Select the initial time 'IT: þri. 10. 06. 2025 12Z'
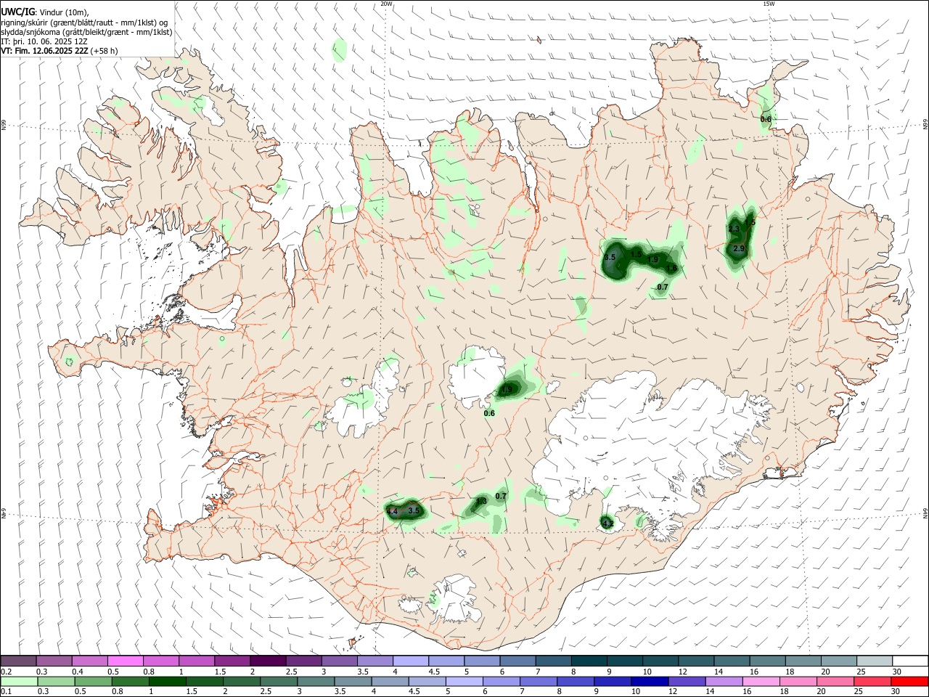The image size is (929, 697). point(44,41)
